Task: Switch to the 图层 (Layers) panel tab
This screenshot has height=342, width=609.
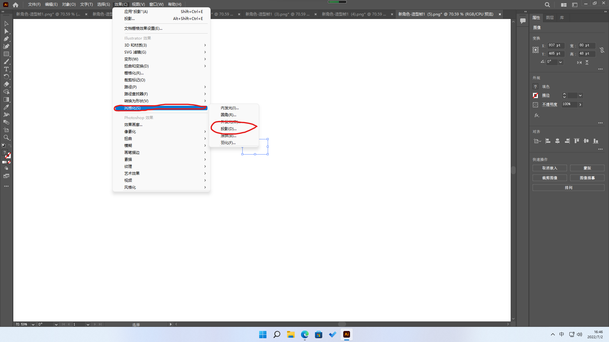Action: point(550,18)
